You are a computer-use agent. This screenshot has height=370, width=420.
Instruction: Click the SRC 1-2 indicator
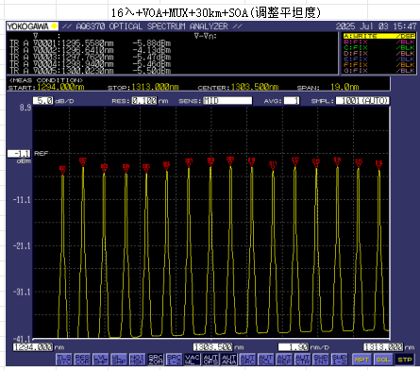point(174,359)
